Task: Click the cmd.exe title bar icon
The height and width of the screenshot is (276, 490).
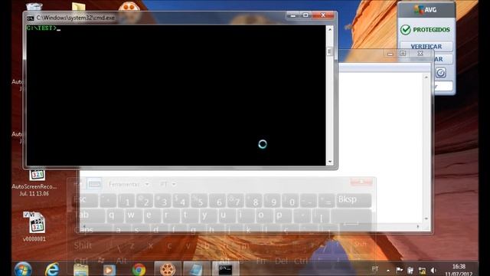Action: coord(30,18)
